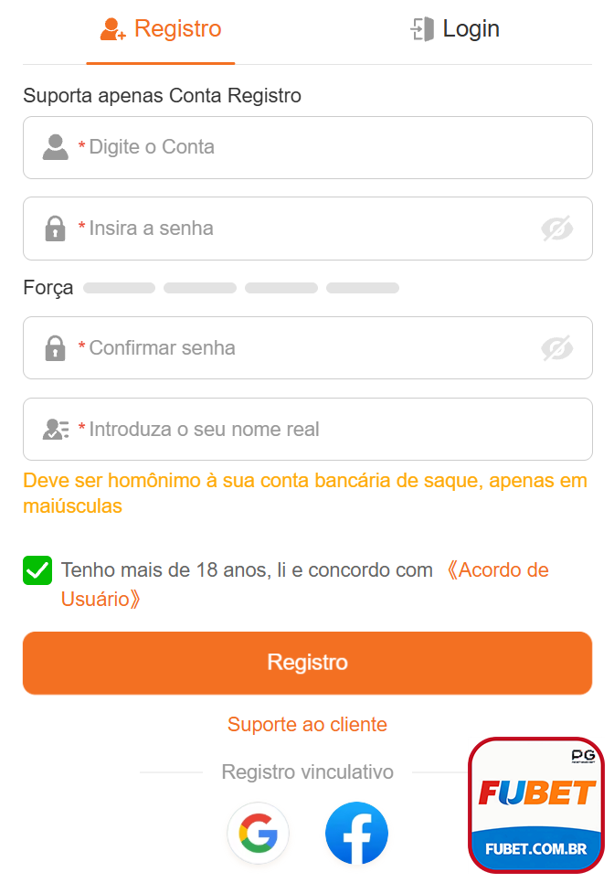
Task: Sign up using the Google icon
Action: (259, 833)
